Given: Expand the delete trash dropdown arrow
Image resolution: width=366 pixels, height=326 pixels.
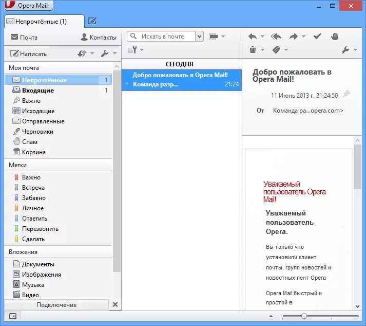Looking at the screenshot, I should (x=262, y=49).
